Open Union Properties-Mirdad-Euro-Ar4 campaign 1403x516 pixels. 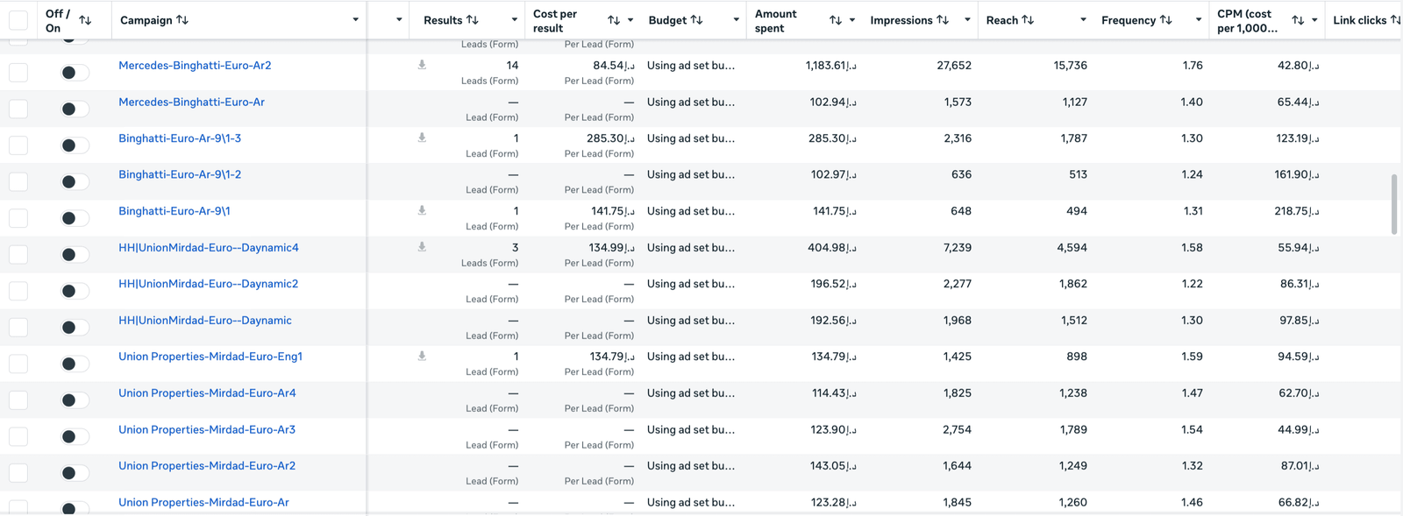pos(207,392)
